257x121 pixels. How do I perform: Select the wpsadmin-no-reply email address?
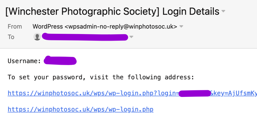121,26
